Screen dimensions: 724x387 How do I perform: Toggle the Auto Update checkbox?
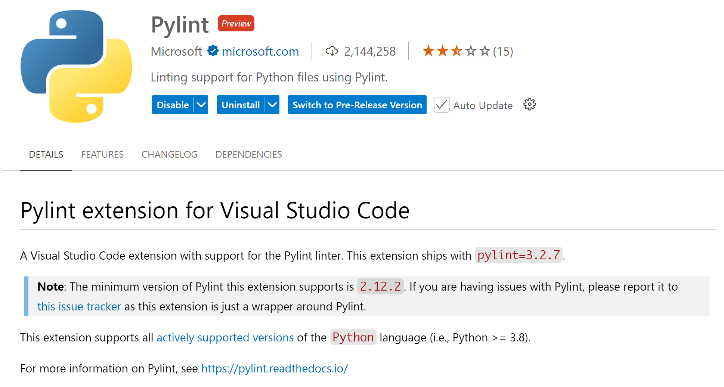441,105
